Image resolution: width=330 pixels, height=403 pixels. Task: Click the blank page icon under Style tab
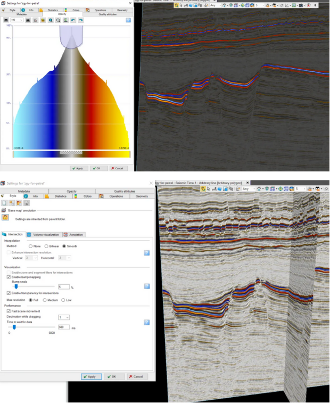(4, 203)
